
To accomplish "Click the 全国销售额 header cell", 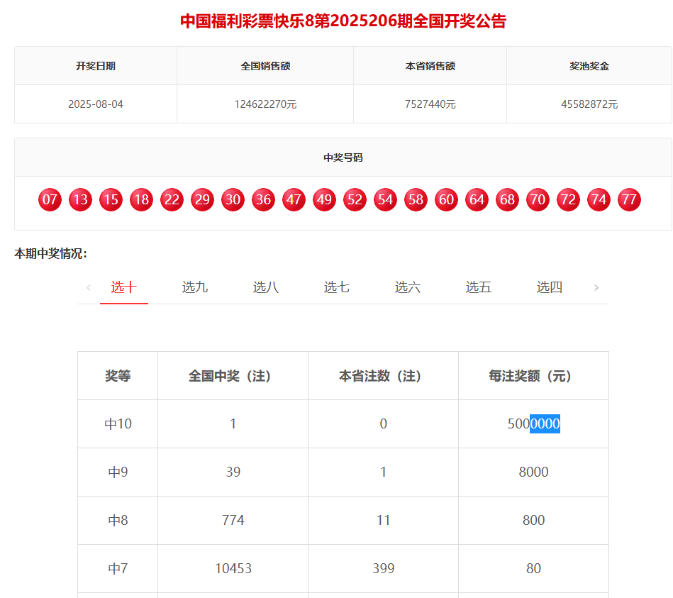I will (x=265, y=66).
